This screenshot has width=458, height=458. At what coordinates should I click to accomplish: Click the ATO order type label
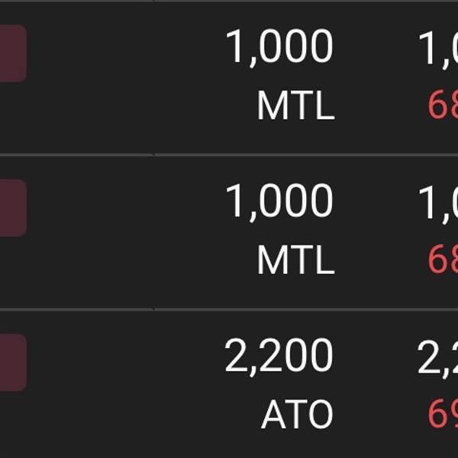(x=297, y=414)
